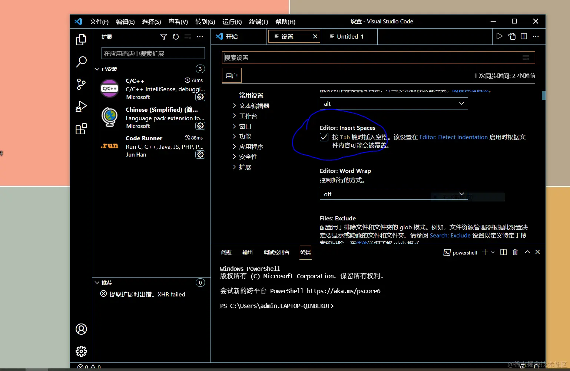Open the 帮助(H) menu

[x=285, y=22]
